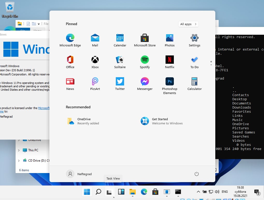Open the Neftegrad user account menu

tap(79, 174)
